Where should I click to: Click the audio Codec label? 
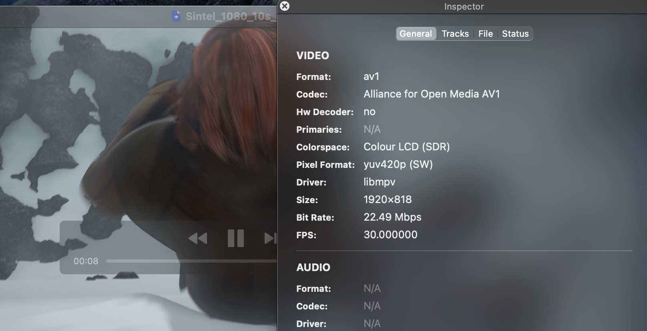[x=312, y=306]
